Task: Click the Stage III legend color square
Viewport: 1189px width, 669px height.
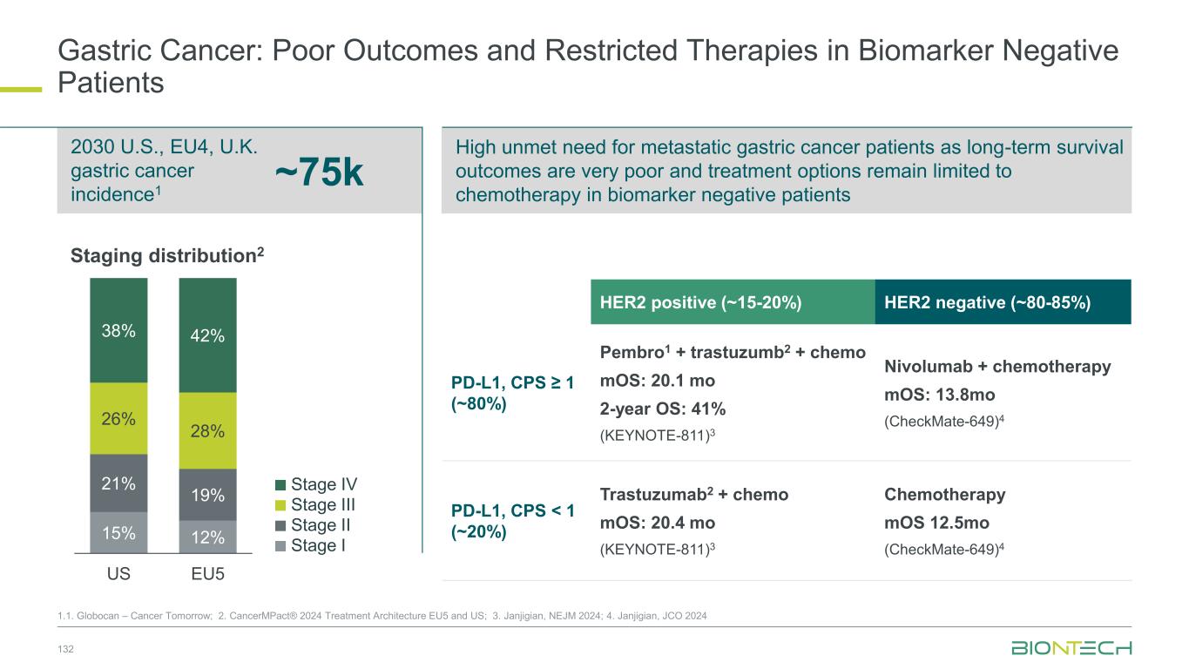Action: click(279, 505)
